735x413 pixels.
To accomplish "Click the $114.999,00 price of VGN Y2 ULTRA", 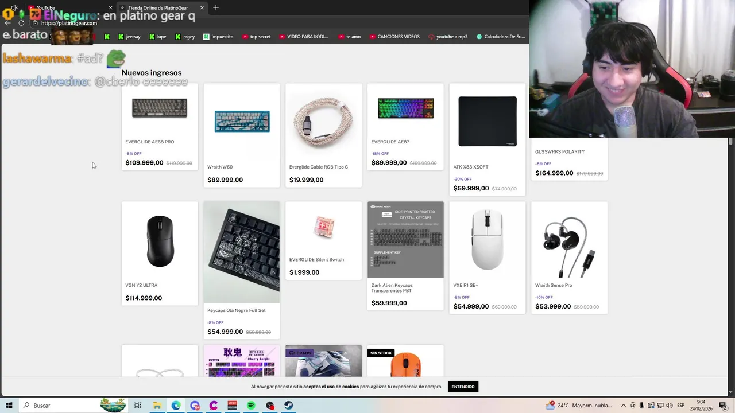I will click(x=144, y=298).
